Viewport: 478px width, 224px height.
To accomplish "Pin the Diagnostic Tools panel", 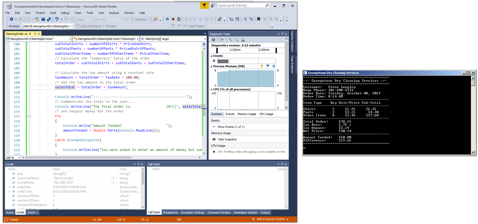I will [282, 34].
